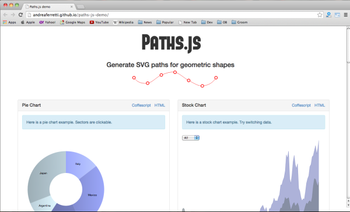
Task: Open the OB bookmarks folder
Action: click(x=222, y=22)
